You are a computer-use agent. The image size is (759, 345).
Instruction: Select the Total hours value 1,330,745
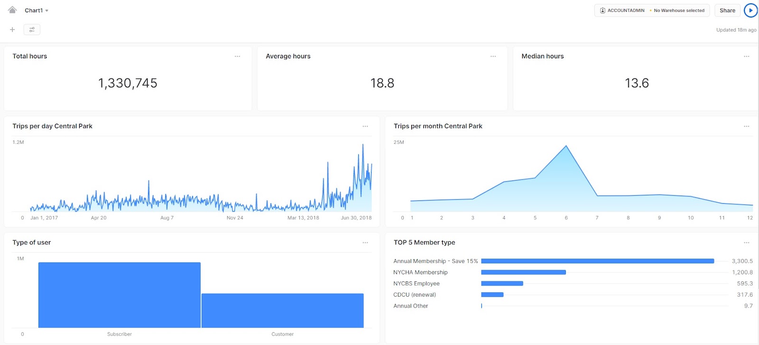(x=128, y=83)
